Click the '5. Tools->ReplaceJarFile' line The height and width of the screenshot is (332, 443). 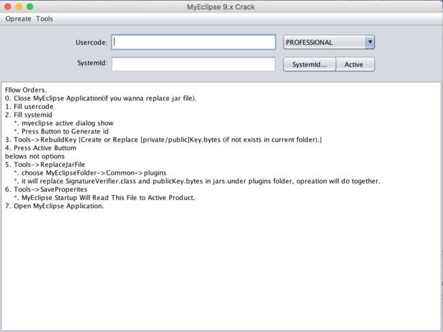45,165
